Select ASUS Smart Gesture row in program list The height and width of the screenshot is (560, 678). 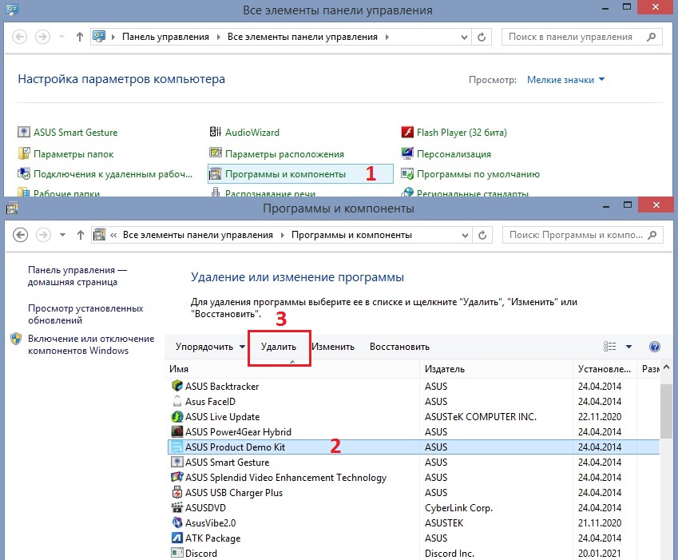click(x=414, y=463)
